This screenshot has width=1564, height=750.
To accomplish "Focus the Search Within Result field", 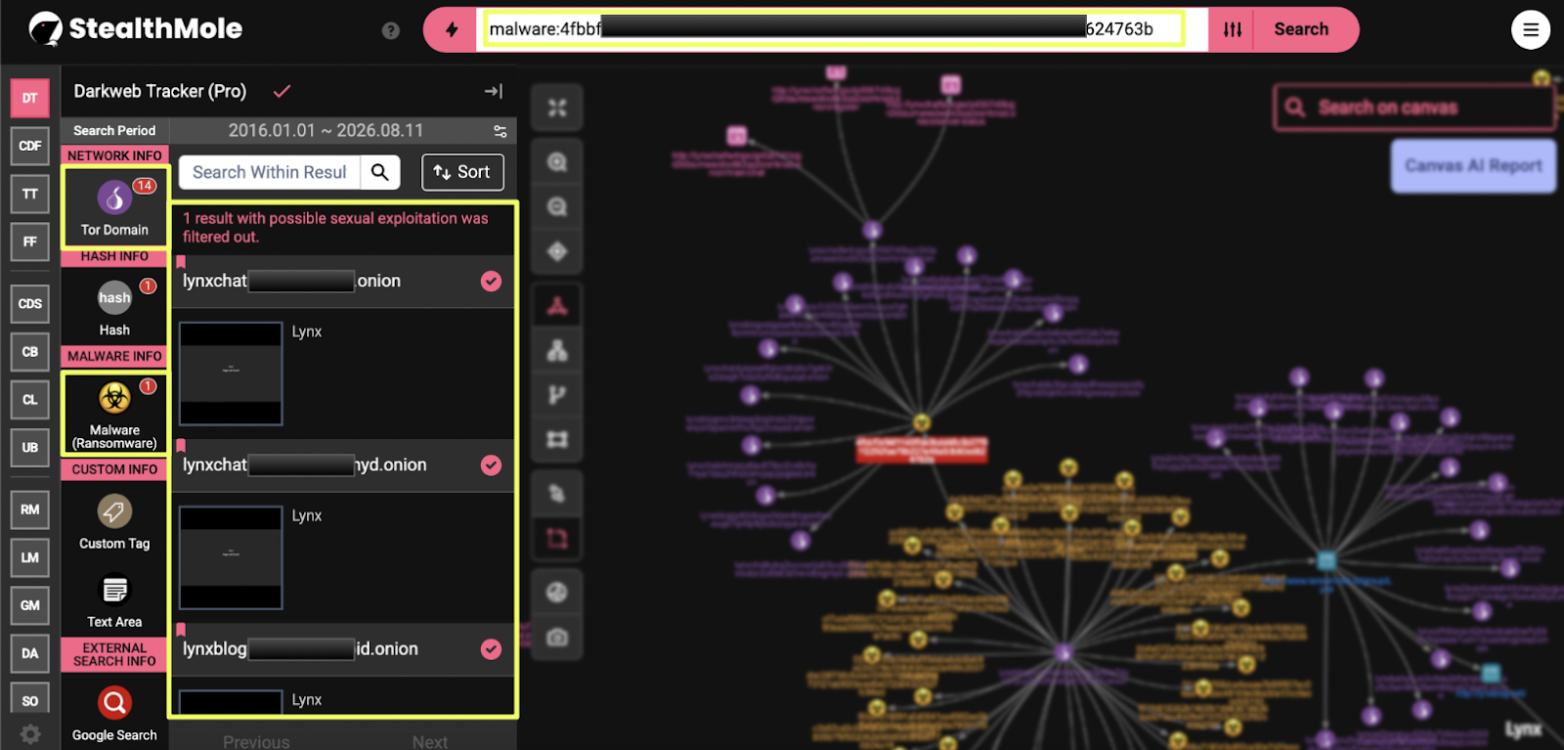I will (x=270, y=172).
